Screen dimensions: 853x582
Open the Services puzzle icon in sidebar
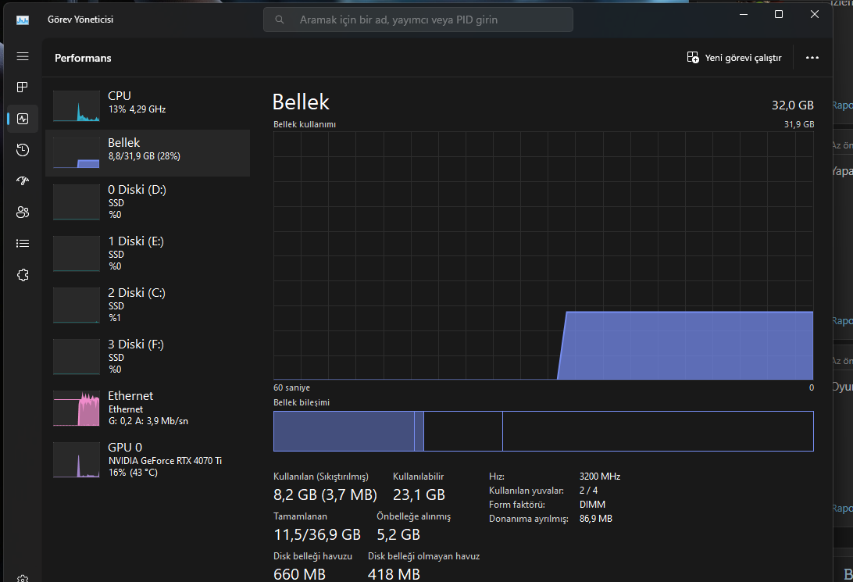(23, 275)
